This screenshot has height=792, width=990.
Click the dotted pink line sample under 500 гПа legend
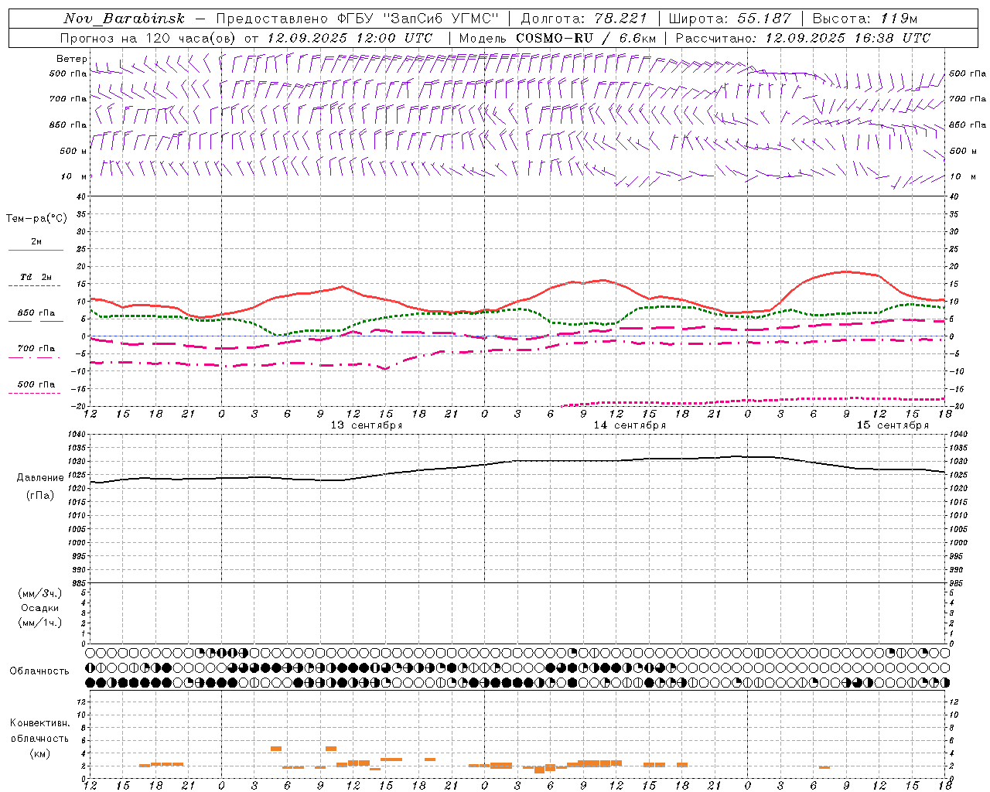(34, 393)
